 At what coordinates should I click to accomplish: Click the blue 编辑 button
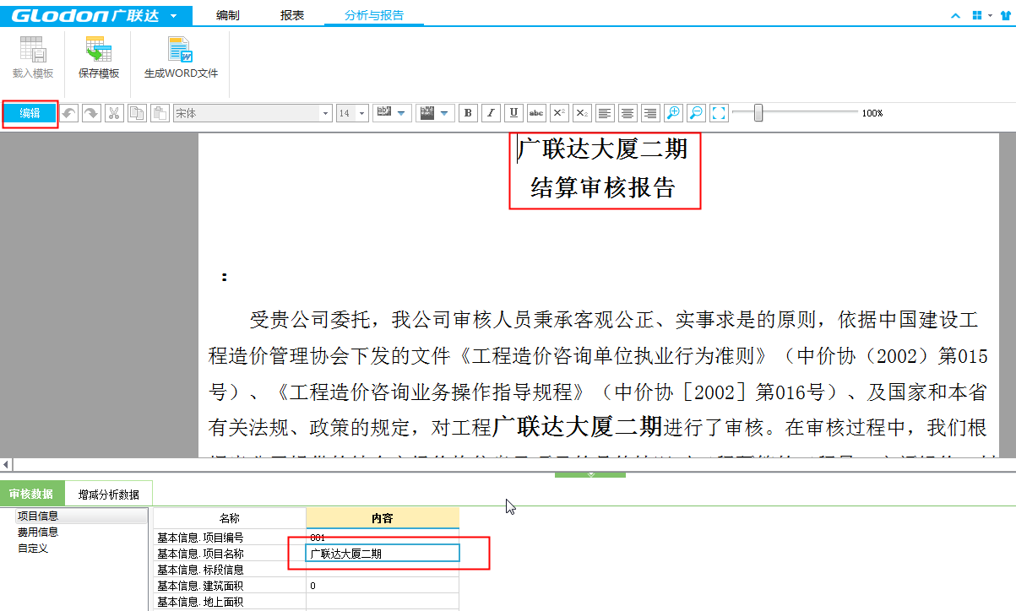30,113
